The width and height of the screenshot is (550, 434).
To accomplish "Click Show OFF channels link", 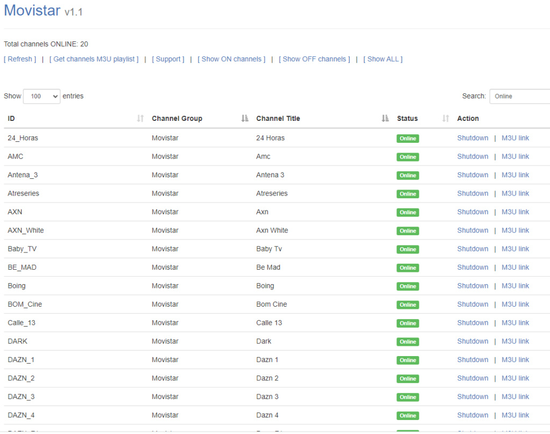I will [x=314, y=59].
